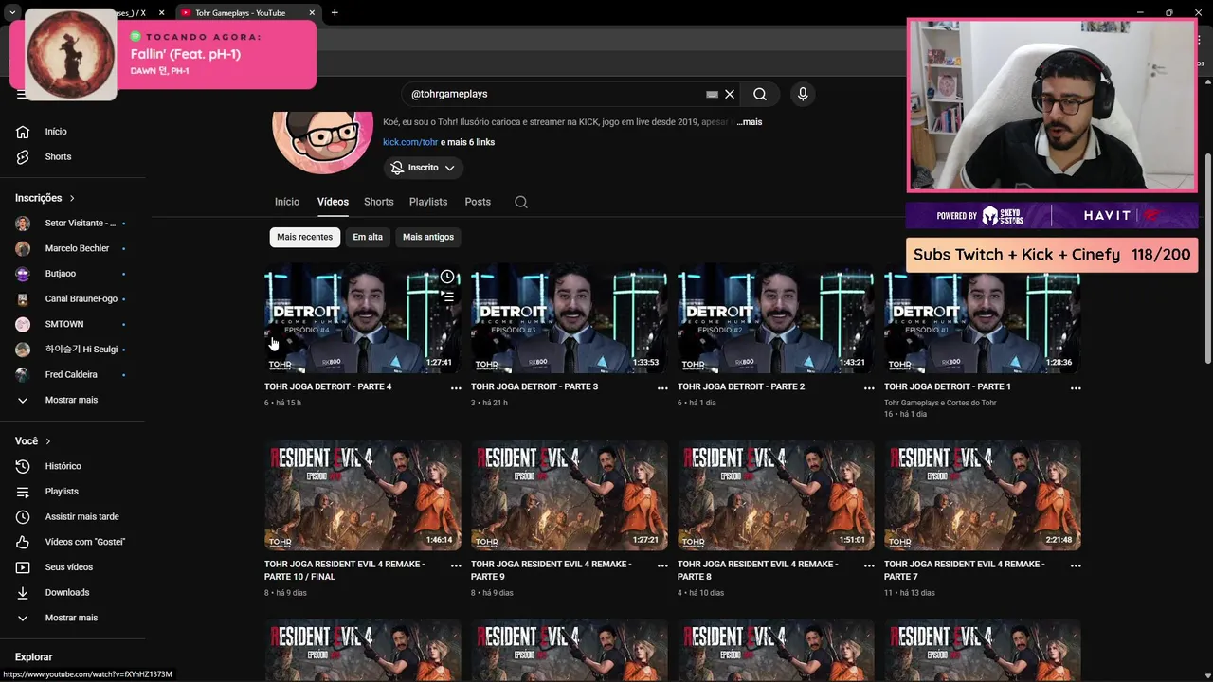Expand the Inscrições section arrow
The height and width of the screenshot is (682, 1213).
tap(71, 198)
